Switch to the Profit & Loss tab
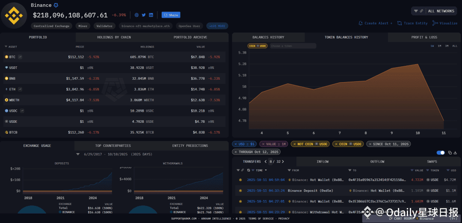 [x=424, y=37]
